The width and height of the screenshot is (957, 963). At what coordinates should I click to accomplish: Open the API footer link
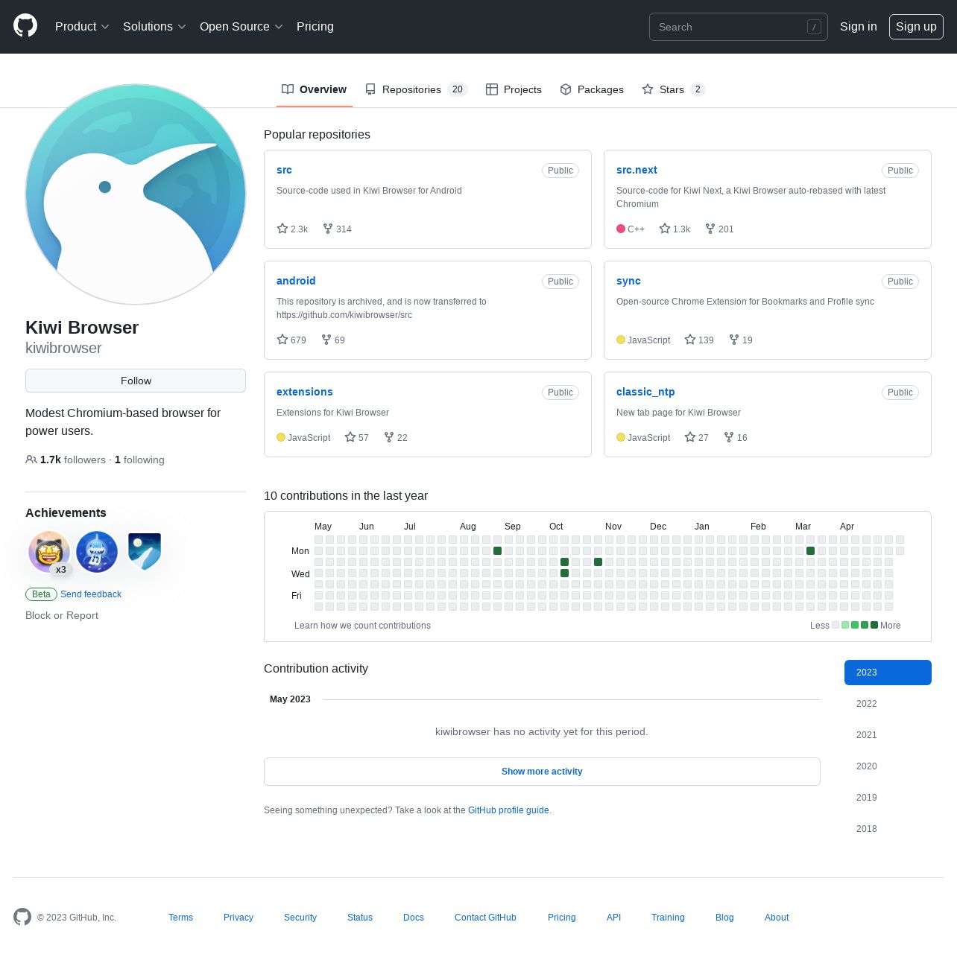pos(613,918)
